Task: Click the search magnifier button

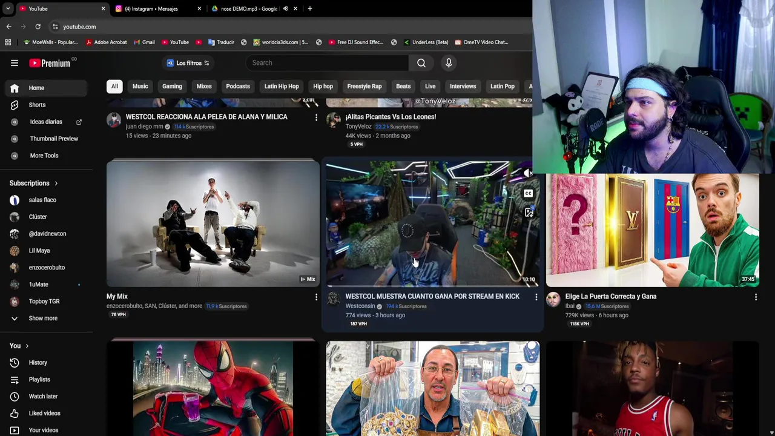Action: click(x=421, y=63)
